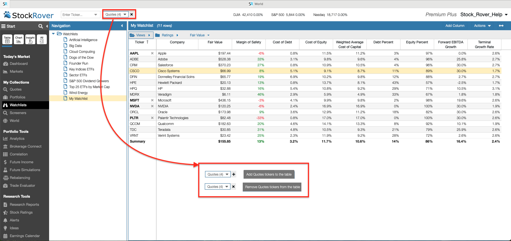511x241 pixels.
Task: Click the Quotes magnifier icon in My Collections
Action: [x=5, y=89]
